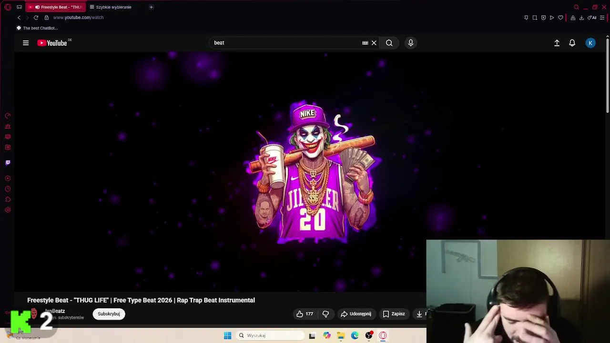
Task: Open the on-screen keyboard in search box
Action: 365,43
